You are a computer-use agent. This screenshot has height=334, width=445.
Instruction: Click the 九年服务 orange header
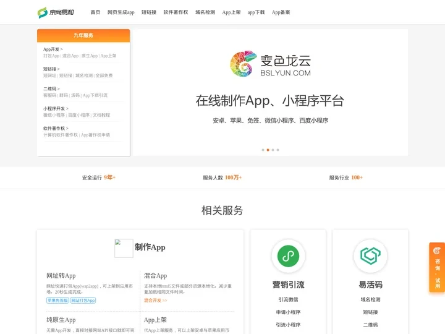83,35
